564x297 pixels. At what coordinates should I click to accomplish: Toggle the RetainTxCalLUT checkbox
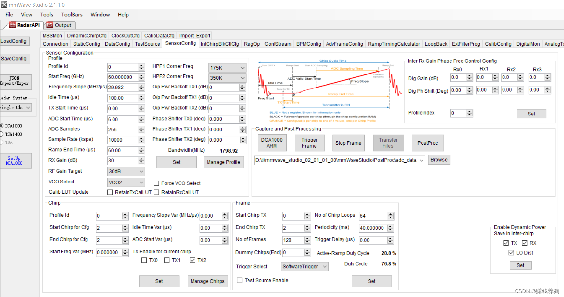click(110, 192)
